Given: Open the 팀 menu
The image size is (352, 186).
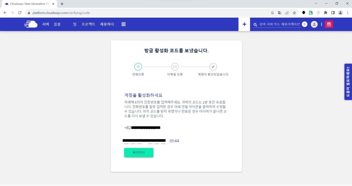Looking at the screenshot, I should pyautogui.click(x=75, y=24).
